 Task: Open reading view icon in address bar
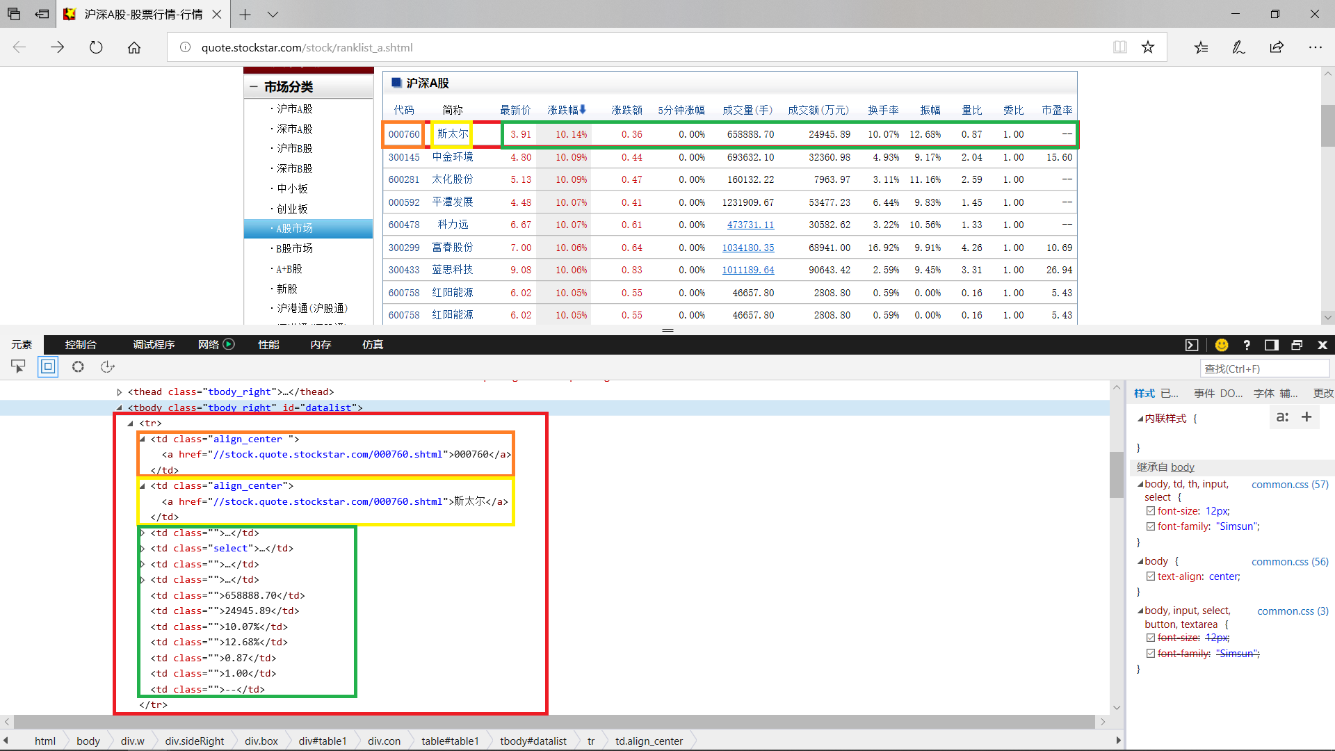[1120, 47]
